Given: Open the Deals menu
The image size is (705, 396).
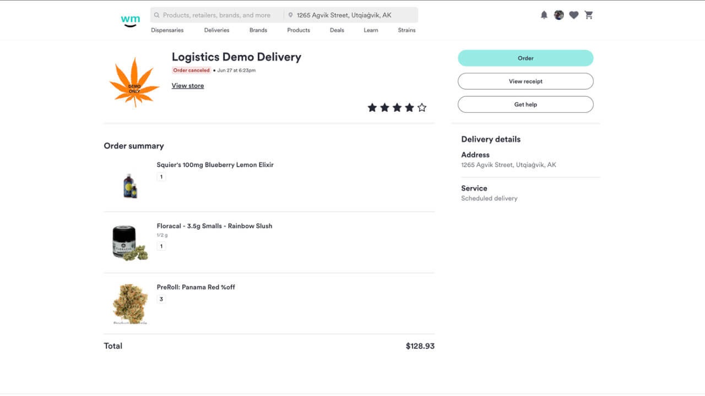Looking at the screenshot, I should point(337,30).
